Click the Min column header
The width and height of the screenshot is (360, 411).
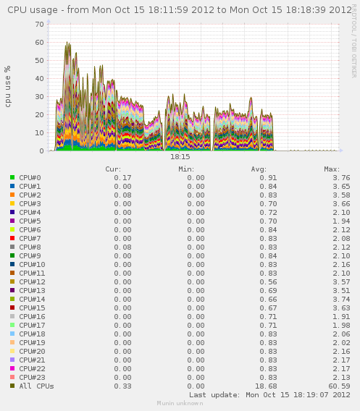point(186,169)
